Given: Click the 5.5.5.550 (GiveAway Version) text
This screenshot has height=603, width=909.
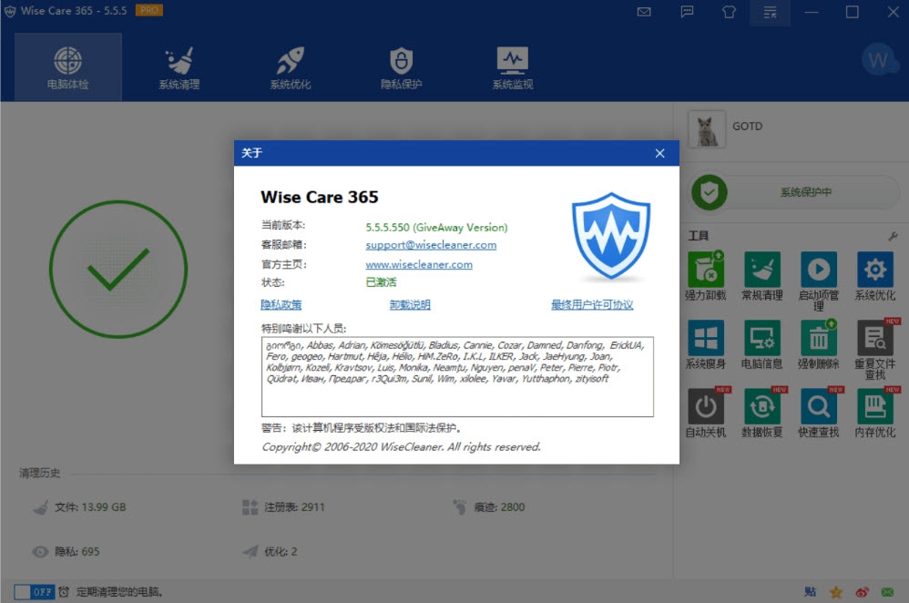Looking at the screenshot, I should coord(436,228).
